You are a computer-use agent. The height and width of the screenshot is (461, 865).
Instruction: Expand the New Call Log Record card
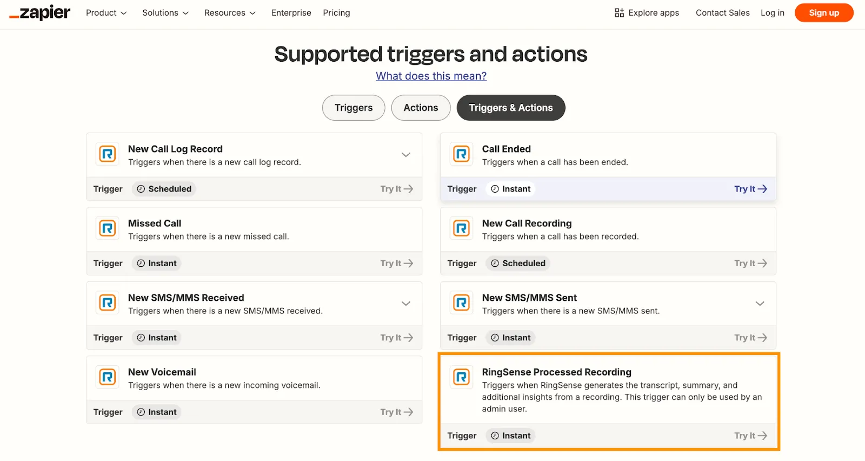[405, 155]
